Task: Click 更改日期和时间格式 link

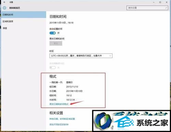Action: [x=59, y=104]
